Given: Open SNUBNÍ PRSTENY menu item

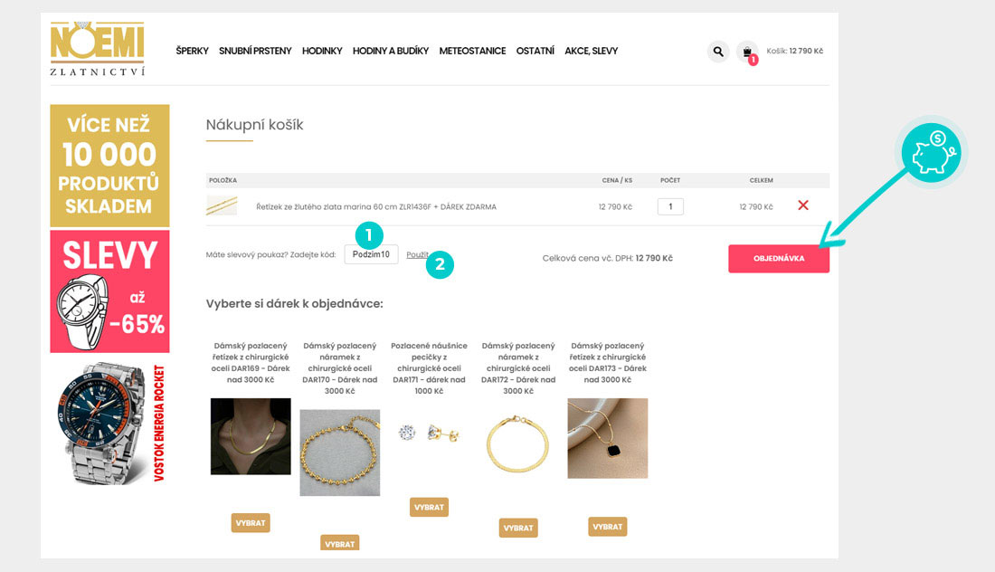Looking at the screenshot, I should point(255,51).
